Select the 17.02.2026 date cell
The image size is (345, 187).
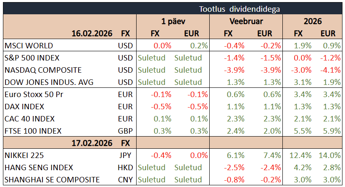pyautogui.click(x=91, y=143)
